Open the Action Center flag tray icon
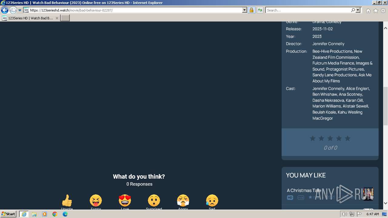This screenshot has height=218, width=388. click(x=359, y=214)
